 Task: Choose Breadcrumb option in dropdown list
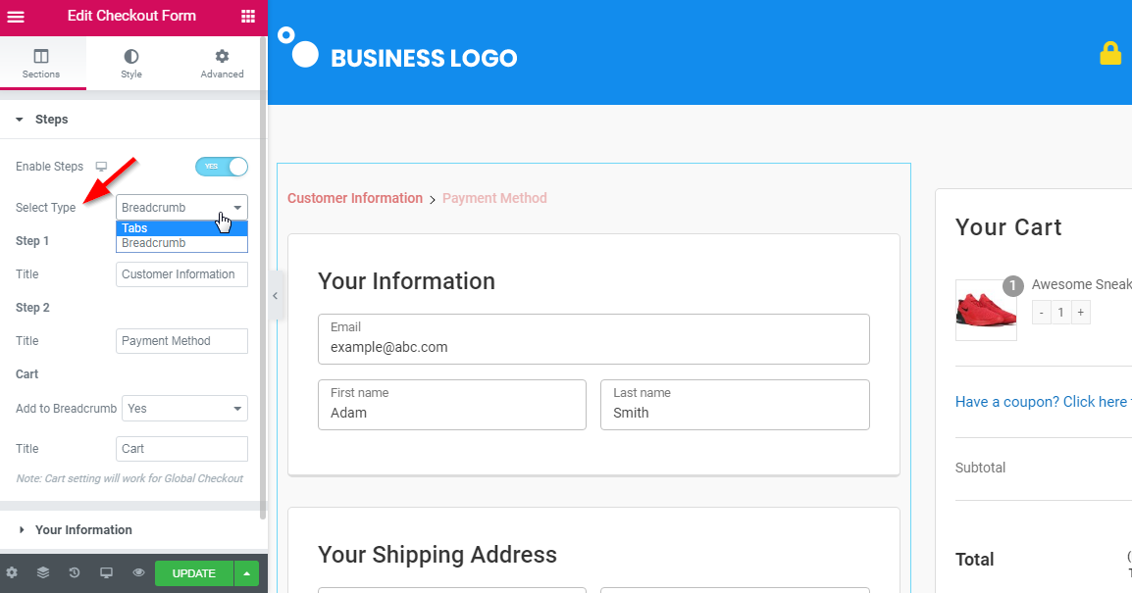point(181,243)
